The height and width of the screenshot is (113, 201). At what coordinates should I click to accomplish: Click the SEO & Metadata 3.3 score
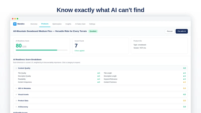184,88
